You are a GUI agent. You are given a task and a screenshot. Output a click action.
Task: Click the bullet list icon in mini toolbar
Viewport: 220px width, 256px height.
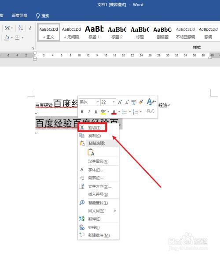coord(125,112)
